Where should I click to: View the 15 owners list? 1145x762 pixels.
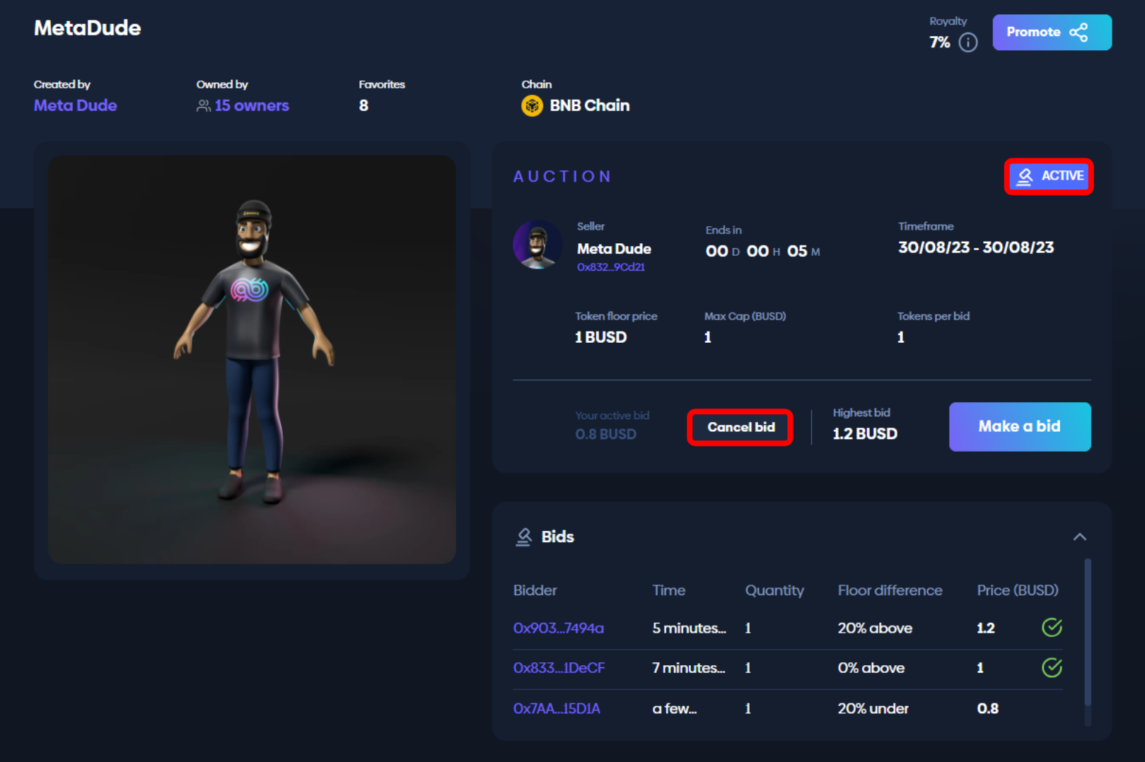(x=251, y=105)
